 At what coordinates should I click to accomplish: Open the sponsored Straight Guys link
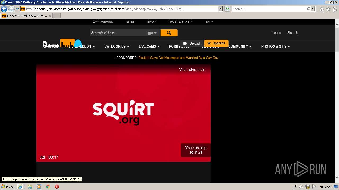[178, 58]
